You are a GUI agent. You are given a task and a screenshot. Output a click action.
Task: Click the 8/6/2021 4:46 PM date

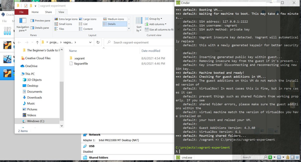153,63
